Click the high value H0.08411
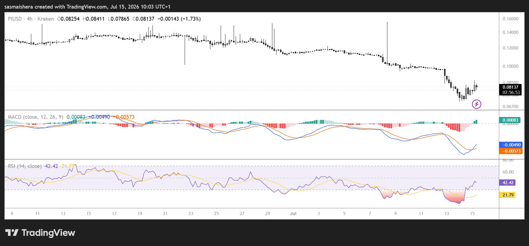This screenshot has height=246, width=529. (x=94, y=19)
